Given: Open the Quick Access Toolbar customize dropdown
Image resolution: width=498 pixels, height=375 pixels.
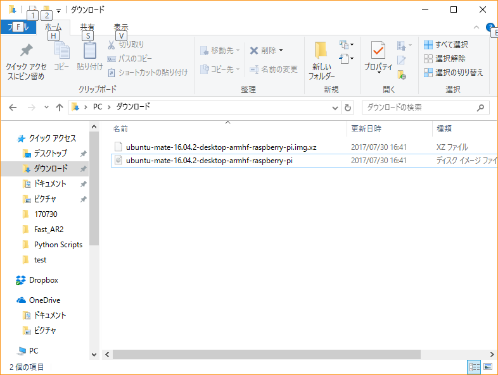Looking at the screenshot, I should point(58,11).
